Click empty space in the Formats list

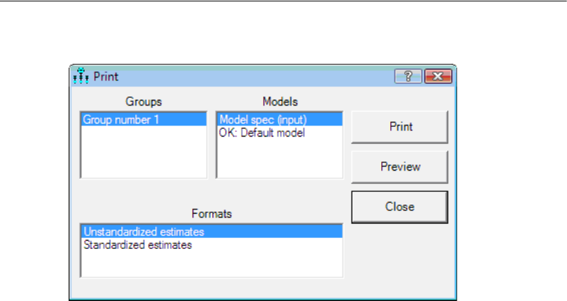pyautogui.click(x=211, y=264)
